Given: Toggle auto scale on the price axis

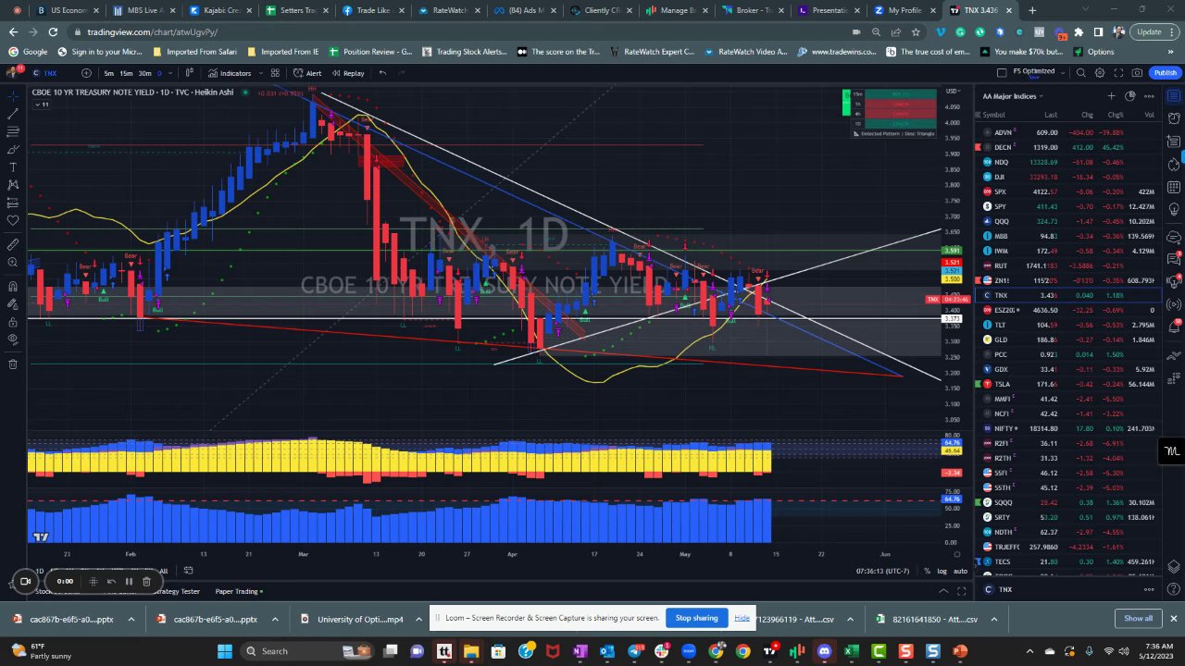Looking at the screenshot, I should click(960, 572).
